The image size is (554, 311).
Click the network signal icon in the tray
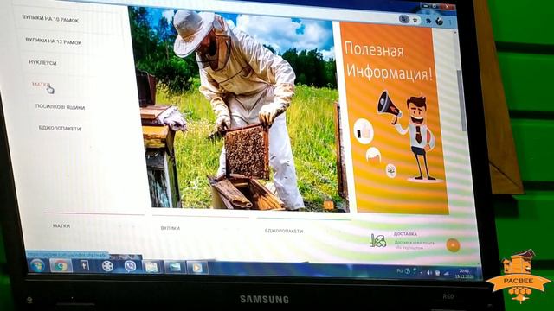[446, 273]
